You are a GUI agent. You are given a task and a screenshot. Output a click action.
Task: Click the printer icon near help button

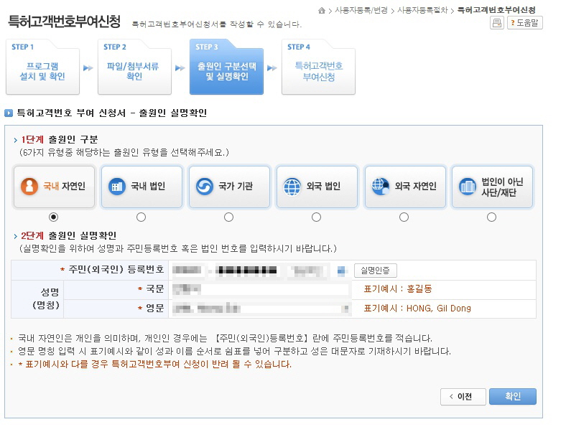(497, 23)
